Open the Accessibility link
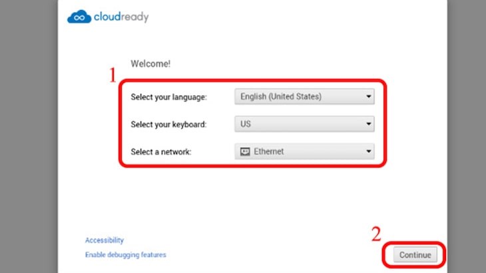This screenshot has height=273, width=486. coord(104,240)
